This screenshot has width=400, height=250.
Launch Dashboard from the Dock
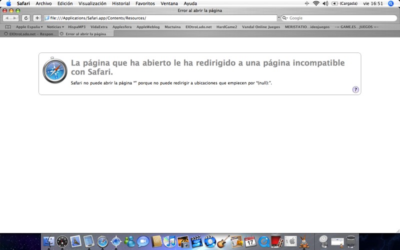(62, 241)
